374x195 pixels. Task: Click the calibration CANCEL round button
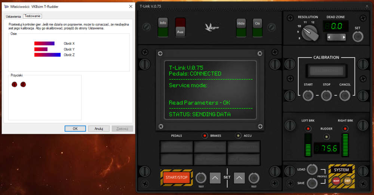coord(345,96)
